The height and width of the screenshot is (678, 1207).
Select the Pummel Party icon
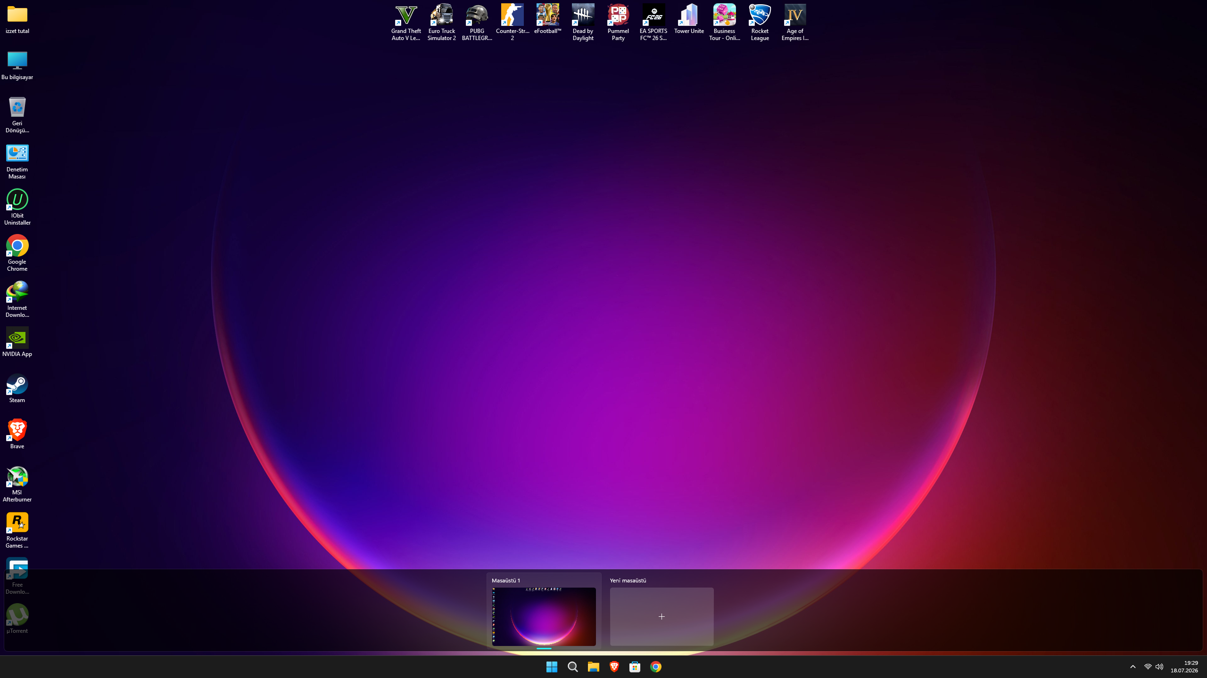[618, 23]
